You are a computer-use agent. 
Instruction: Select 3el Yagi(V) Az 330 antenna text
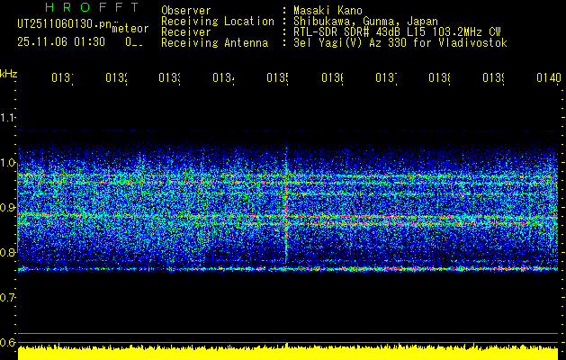pos(400,43)
